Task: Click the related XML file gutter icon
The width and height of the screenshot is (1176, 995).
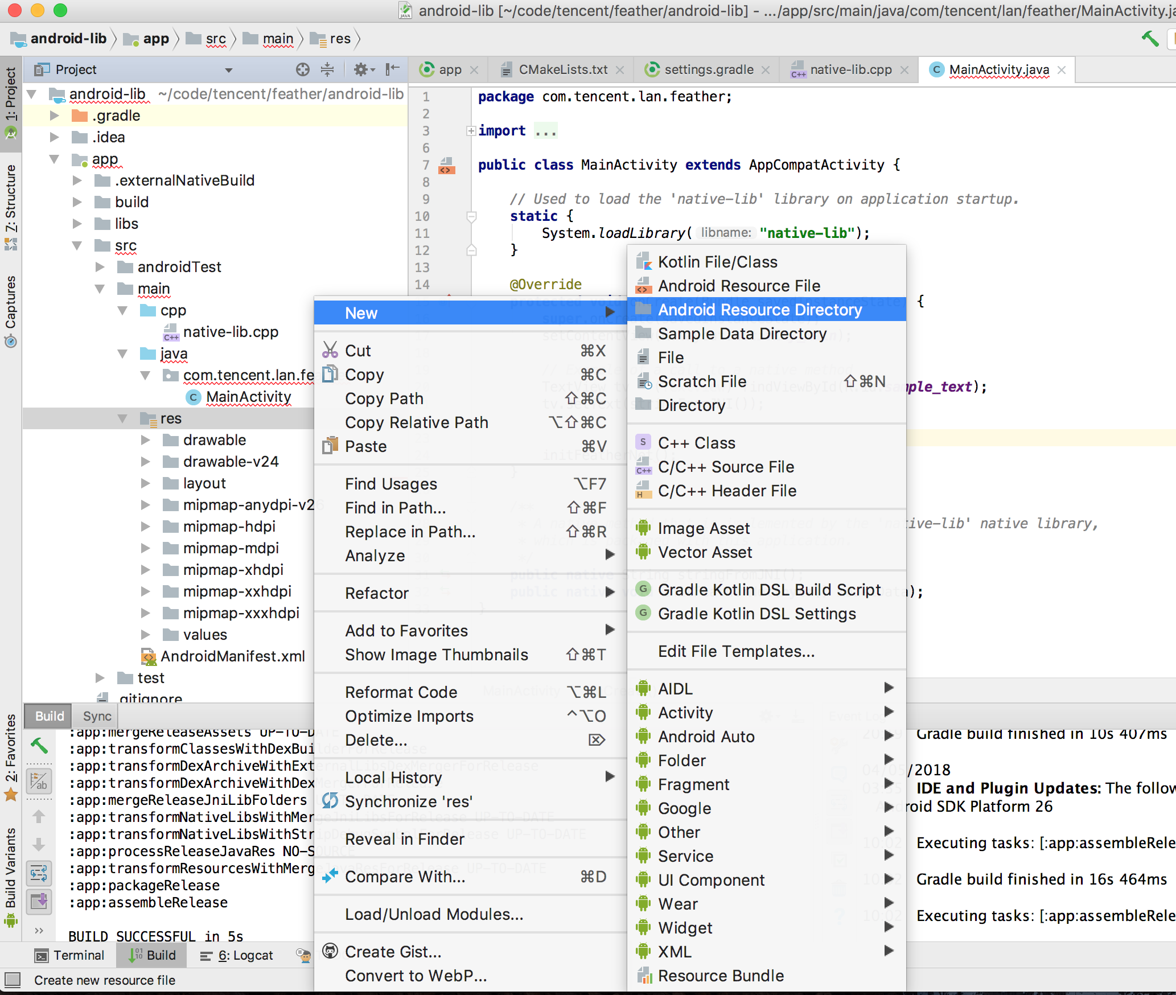Action: point(446,166)
